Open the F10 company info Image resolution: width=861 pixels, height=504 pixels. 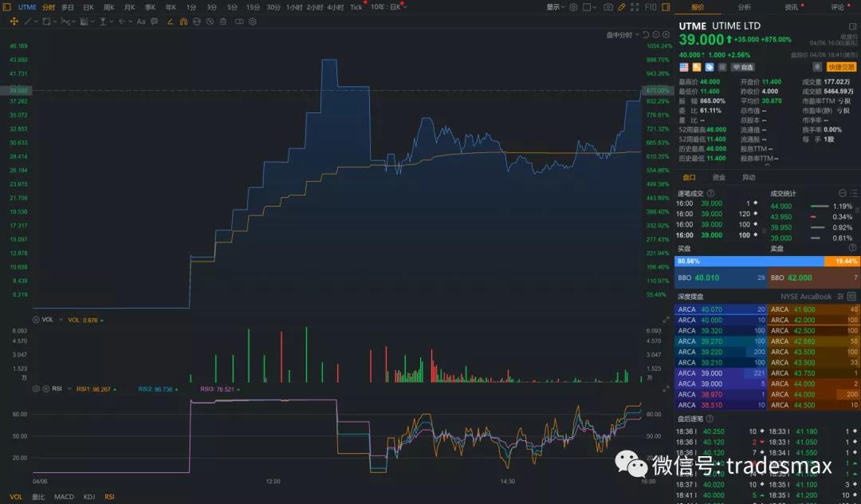tap(651, 7)
